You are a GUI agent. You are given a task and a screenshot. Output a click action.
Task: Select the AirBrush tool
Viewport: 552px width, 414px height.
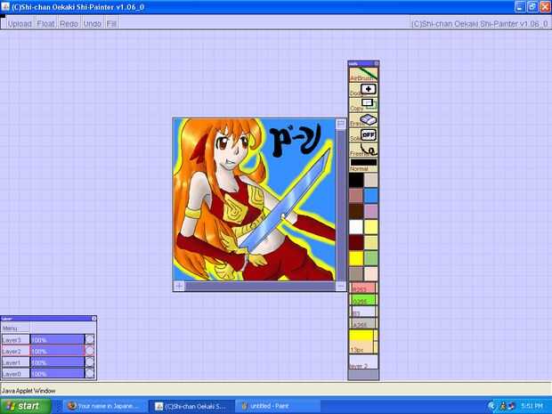tap(363, 74)
